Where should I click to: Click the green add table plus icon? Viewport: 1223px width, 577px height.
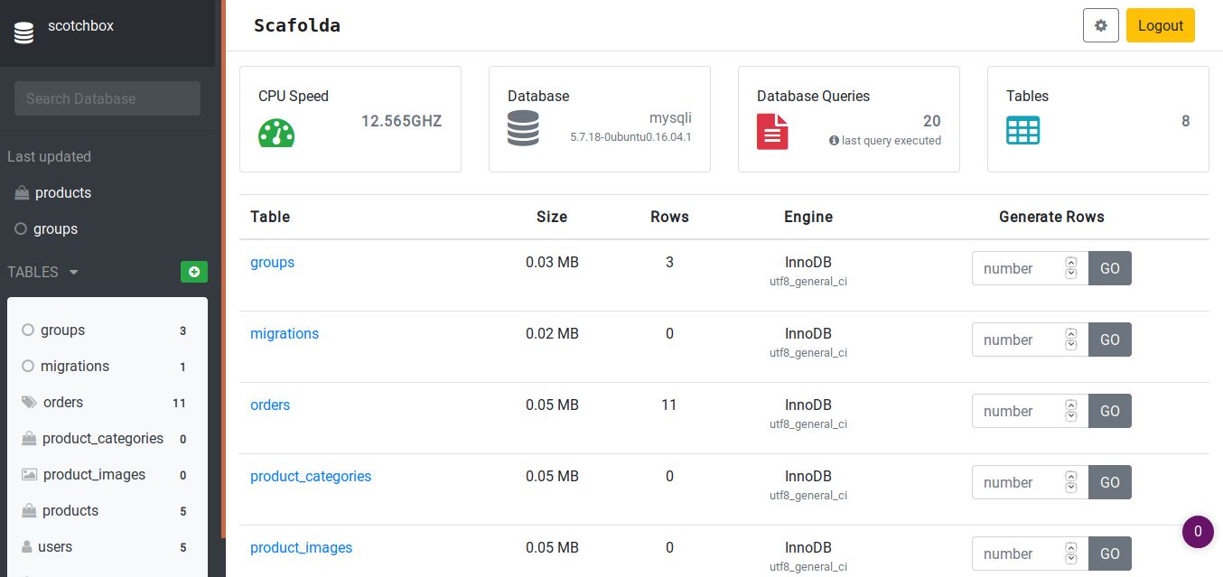(x=194, y=271)
